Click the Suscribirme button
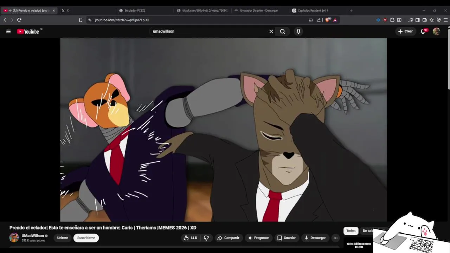The height and width of the screenshot is (253, 450). (86, 238)
